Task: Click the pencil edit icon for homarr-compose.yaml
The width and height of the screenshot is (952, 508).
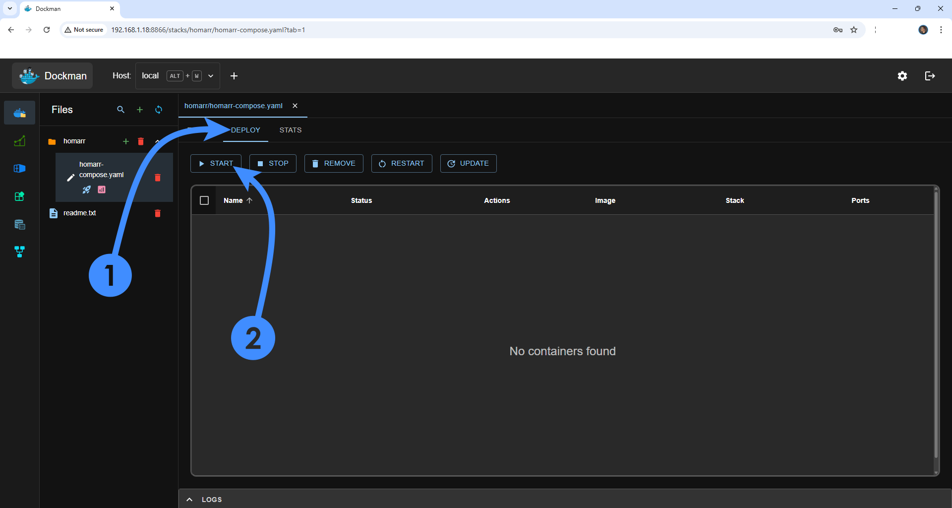Action: point(70,178)
